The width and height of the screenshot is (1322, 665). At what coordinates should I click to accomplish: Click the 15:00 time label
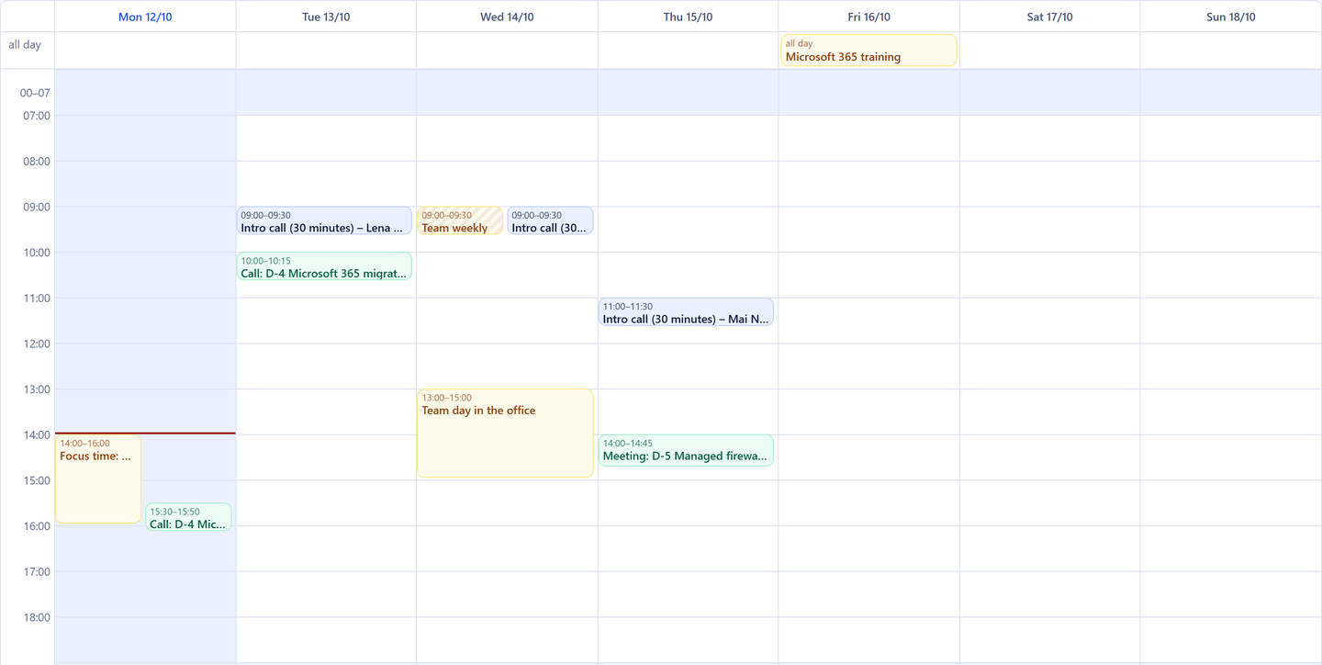37,480
